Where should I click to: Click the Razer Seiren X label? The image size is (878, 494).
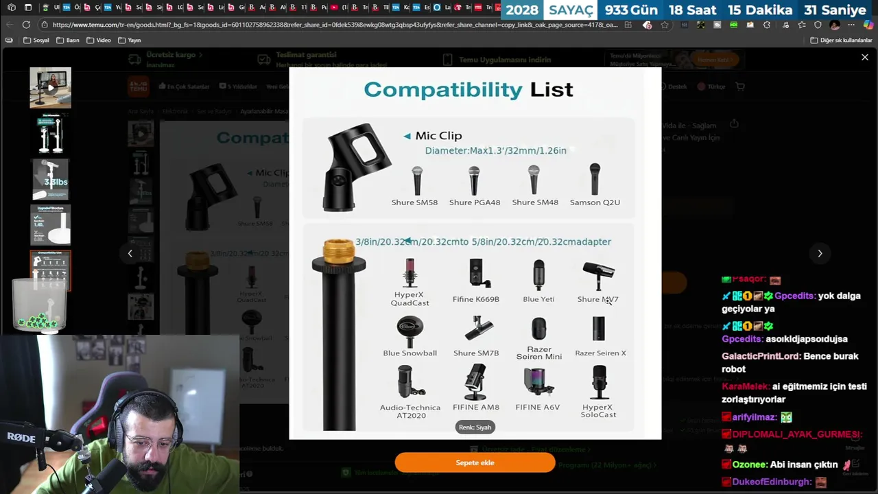[600, 353]
